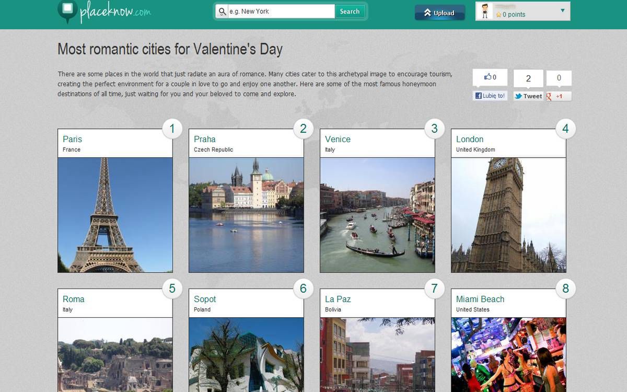627x392 pixels.
Task: Open the Facebook like count bubble
Action: 490,77
